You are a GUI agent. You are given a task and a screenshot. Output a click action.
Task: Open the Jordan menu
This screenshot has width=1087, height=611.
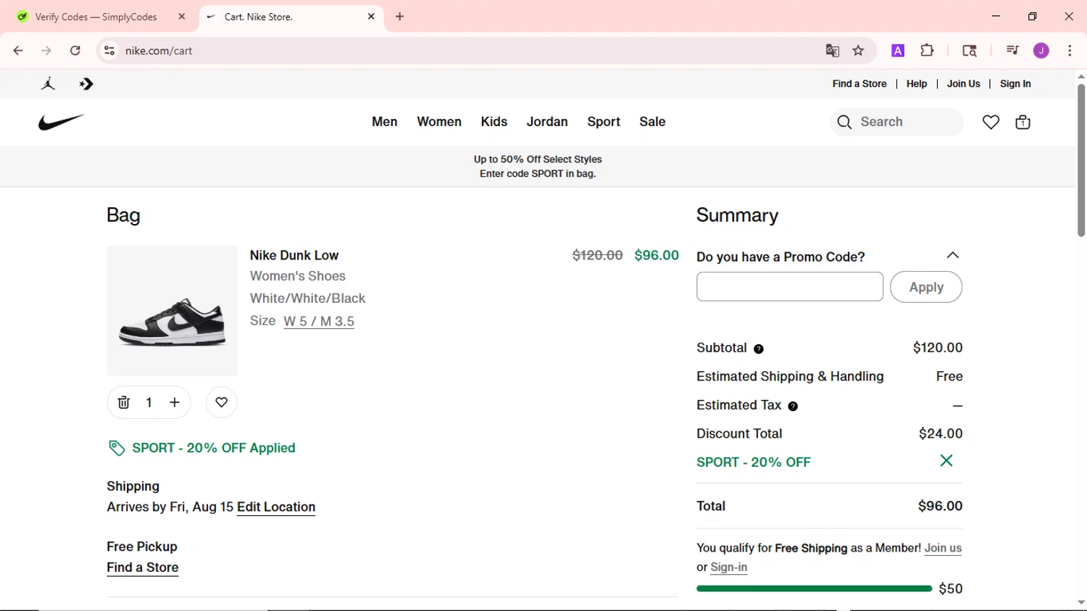[547, 122]
